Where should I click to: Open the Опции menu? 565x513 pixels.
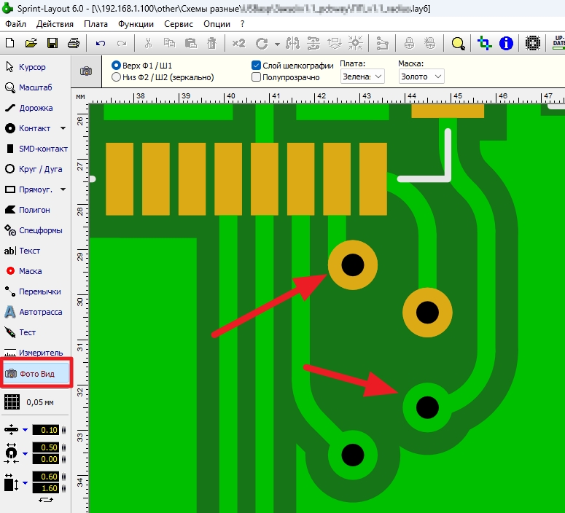(217, 24)
